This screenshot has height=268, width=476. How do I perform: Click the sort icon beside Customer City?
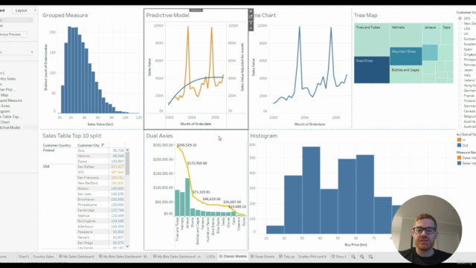click(103, 145)
